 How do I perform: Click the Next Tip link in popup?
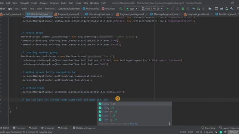click(134, 124)
